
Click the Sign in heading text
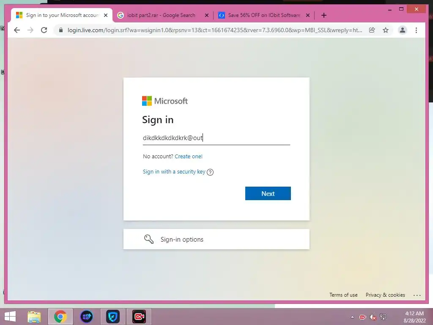pyautogui.click(x=158, y=120)
